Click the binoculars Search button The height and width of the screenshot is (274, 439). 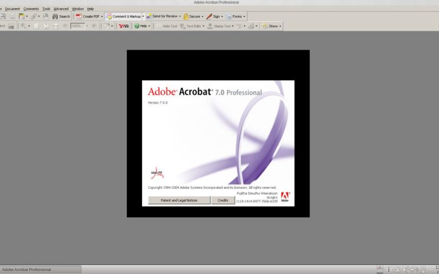click(61, 16)
